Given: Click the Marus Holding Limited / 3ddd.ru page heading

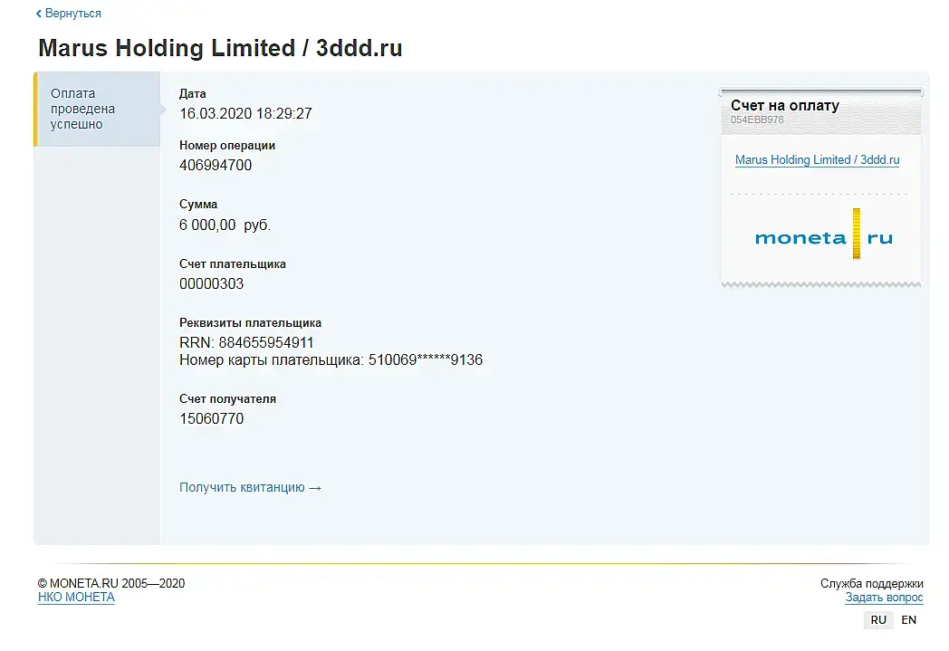Looking at the screenshot, I should pyautogui.click(x=220, y=49).
